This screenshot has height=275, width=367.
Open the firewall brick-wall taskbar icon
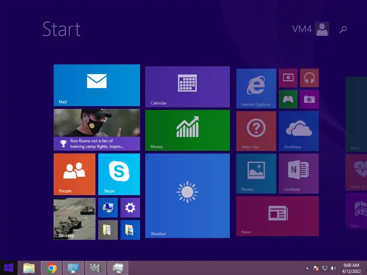(x=95, y=268)
